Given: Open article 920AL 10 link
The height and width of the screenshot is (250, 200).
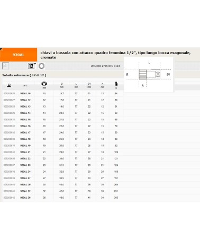Looking at the screenshot, I should (25, 94).
